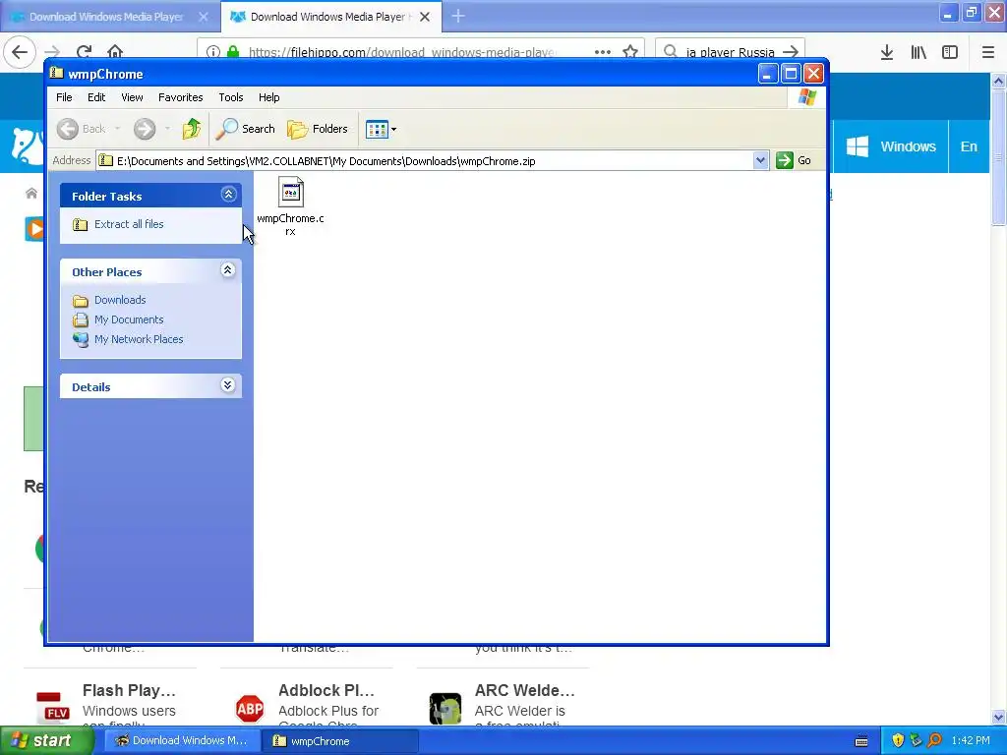Collapse the Folder Tasks panel
The height and width of the screenshot is (755, 1007).
(228, 195)
